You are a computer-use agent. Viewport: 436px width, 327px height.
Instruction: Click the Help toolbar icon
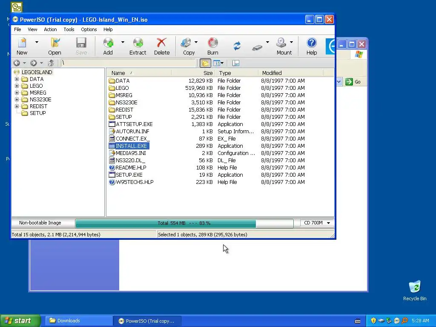pyautogui.click(x=312, y=46)
